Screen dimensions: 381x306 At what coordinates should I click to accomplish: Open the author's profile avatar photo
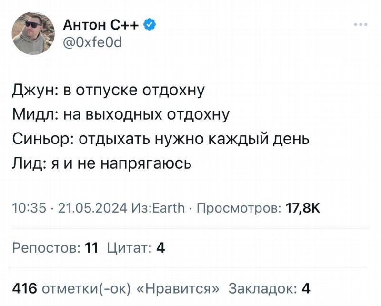coord(33,33)
